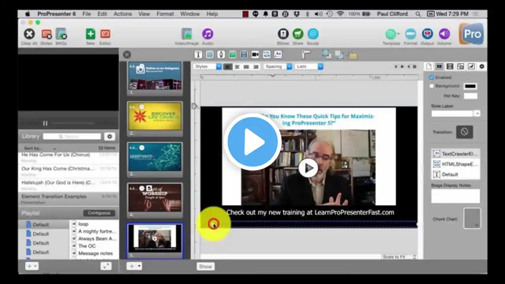
Task: Open the Styles dropdown
Action: click(208, 67)
